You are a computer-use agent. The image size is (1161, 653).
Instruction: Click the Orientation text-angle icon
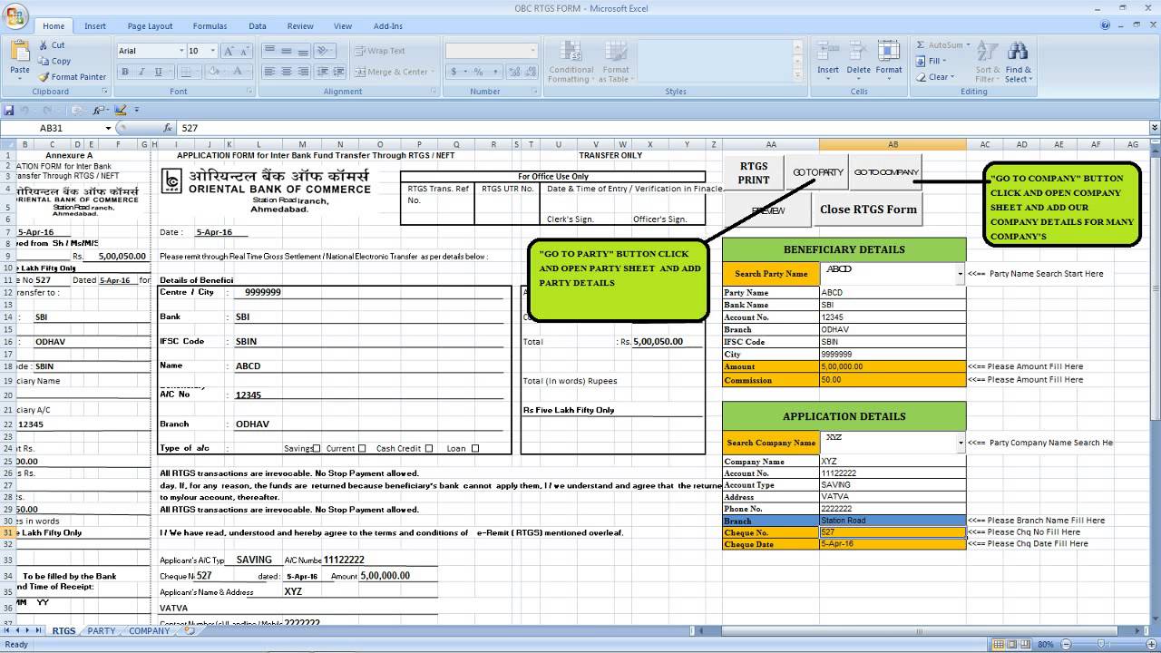[x=325, y=51]
